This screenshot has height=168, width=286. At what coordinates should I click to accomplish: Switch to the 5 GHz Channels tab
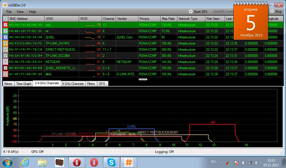point(73,83)
